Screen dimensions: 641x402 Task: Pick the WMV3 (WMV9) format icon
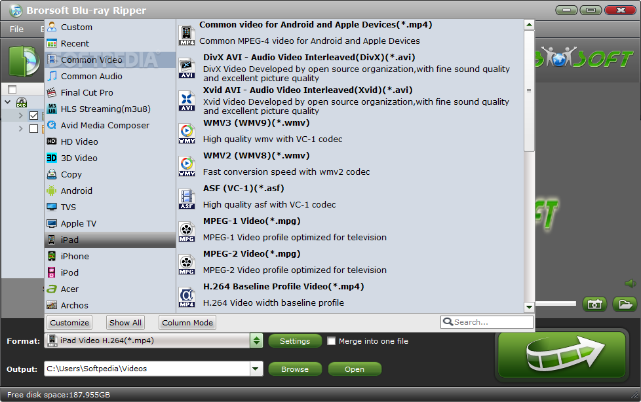[187, 133]
